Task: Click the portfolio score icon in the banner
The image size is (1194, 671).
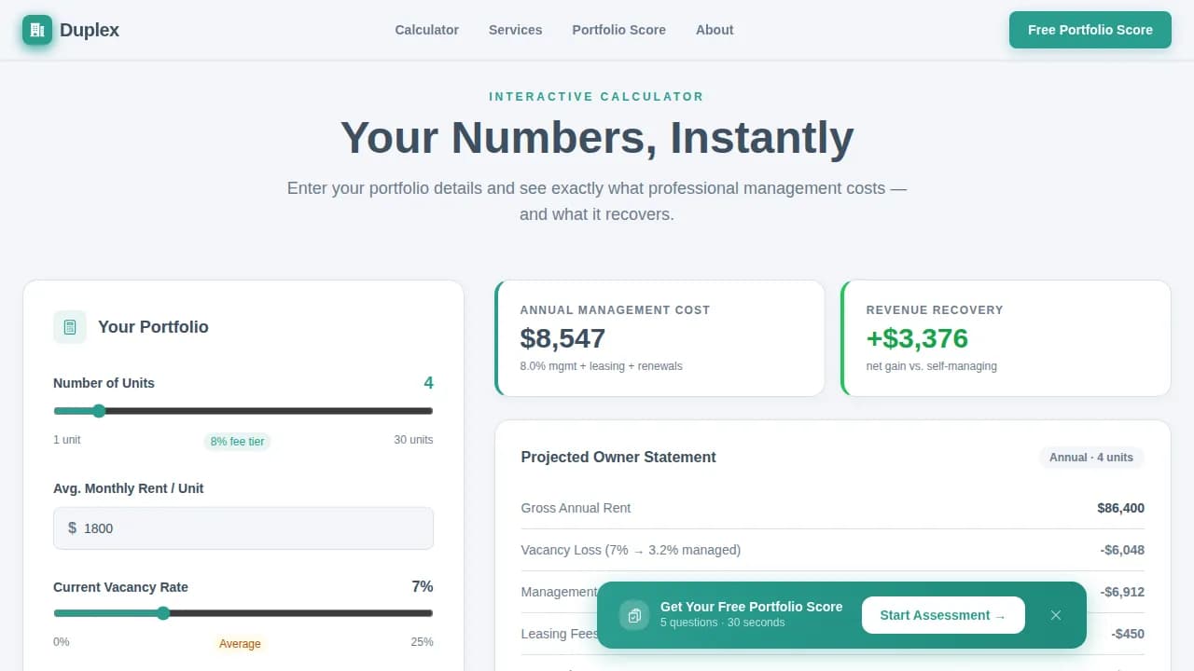Action: coord(633,615)
